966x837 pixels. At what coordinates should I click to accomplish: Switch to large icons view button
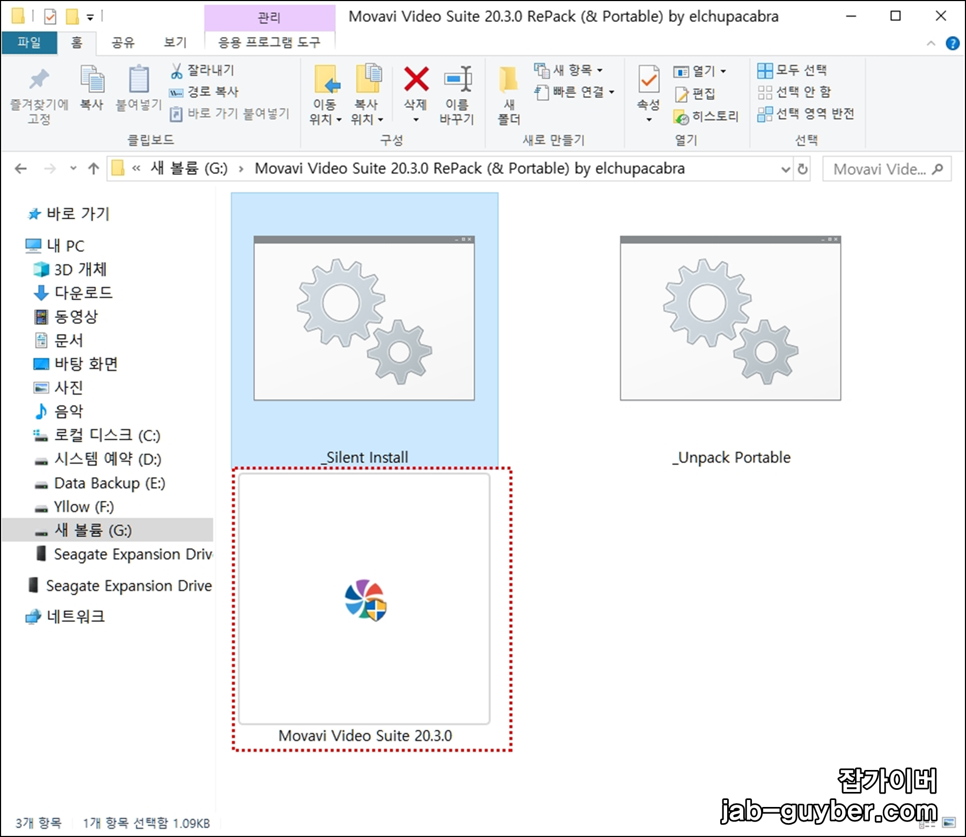949,823
